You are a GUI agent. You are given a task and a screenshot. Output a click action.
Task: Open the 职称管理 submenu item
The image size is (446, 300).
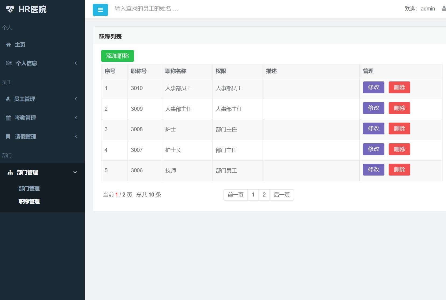pyautogui.click(x=29, y=201)
